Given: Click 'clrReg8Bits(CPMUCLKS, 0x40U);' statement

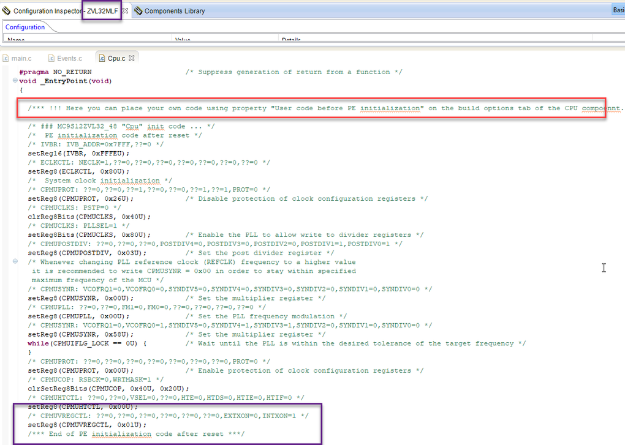Looking at the screenshot, I should coord(89,217).
